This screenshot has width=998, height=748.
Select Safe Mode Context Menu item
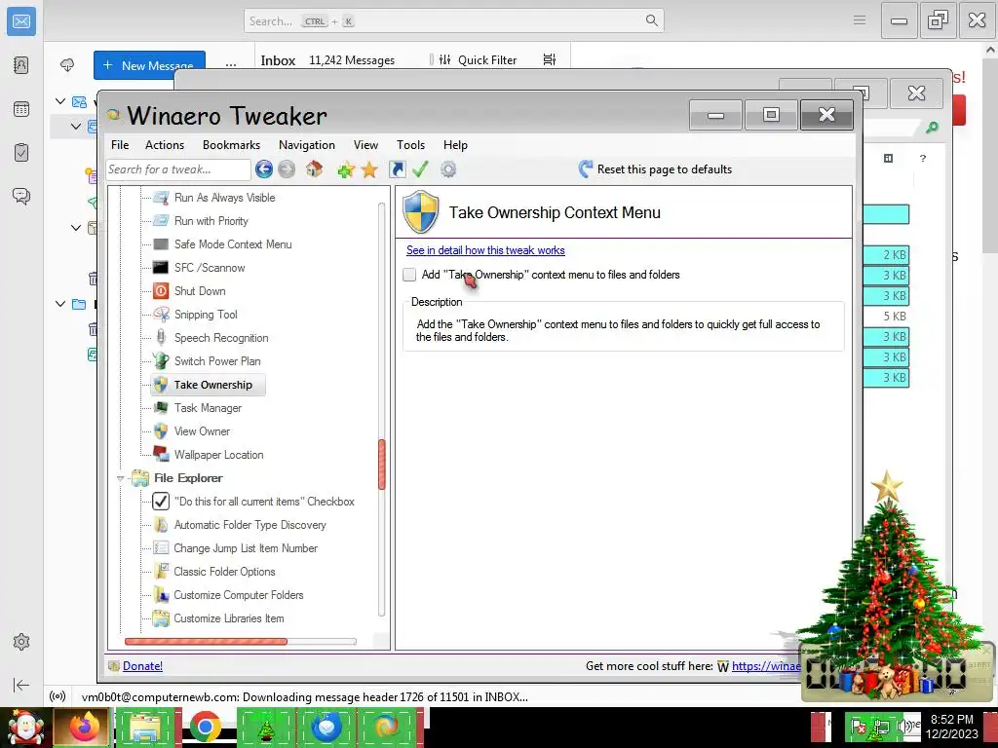pos(232,244)
